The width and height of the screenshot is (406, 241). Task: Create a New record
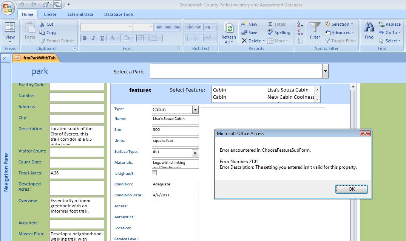click(249, 24)
